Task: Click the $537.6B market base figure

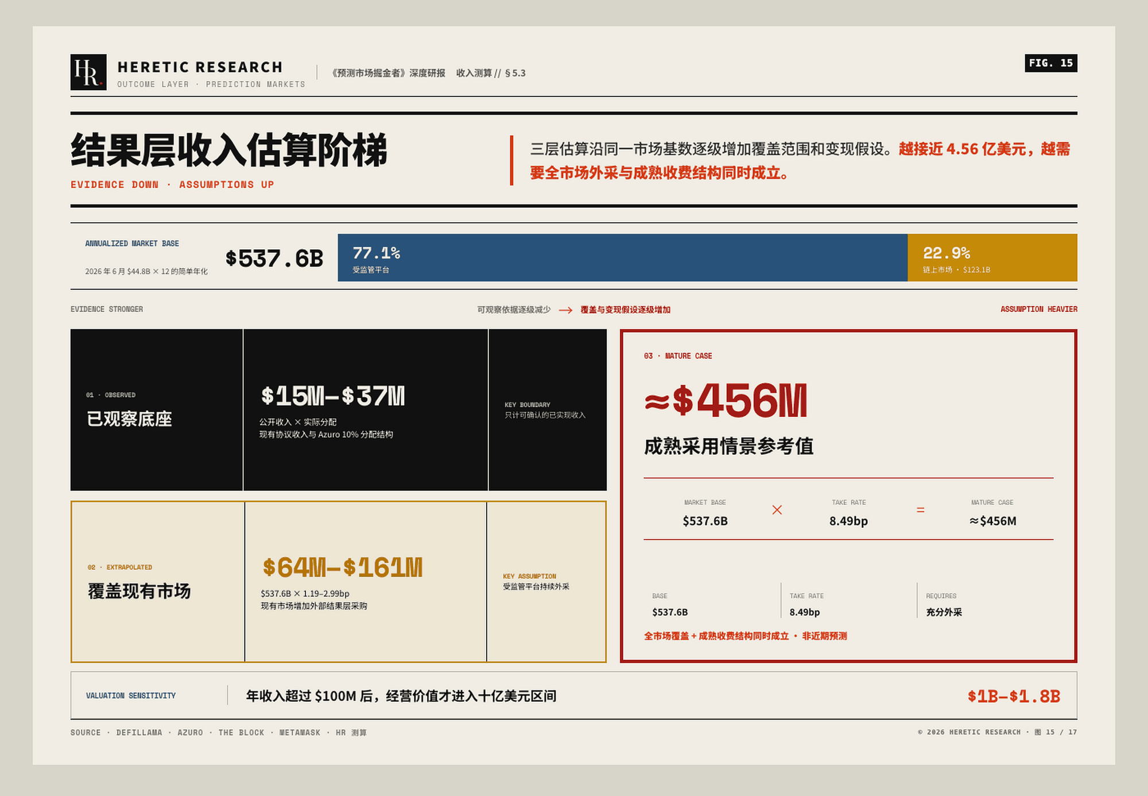Action: click(x=274, y=258)
